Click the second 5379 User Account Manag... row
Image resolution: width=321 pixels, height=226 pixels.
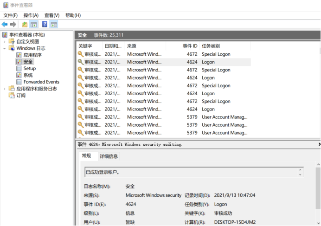click(164, 125)
